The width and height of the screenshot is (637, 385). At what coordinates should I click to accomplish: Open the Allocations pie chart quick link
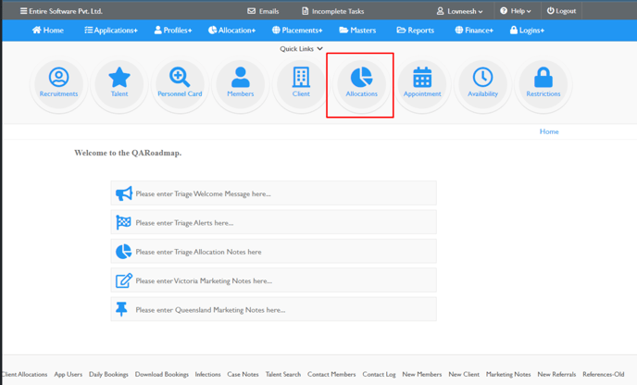[x=362, y=77]
